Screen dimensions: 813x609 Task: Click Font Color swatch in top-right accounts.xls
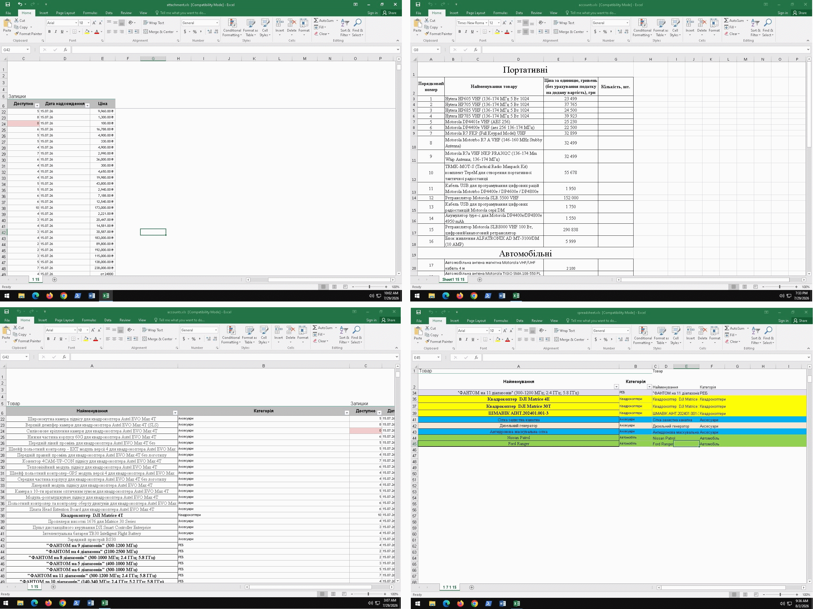507,32
